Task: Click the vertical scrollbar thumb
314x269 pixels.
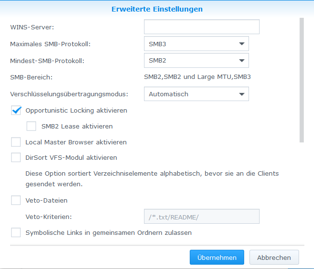Action: 301,80
